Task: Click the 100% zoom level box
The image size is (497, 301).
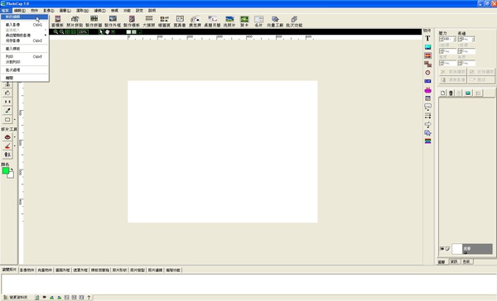Action: pos(83,31)
